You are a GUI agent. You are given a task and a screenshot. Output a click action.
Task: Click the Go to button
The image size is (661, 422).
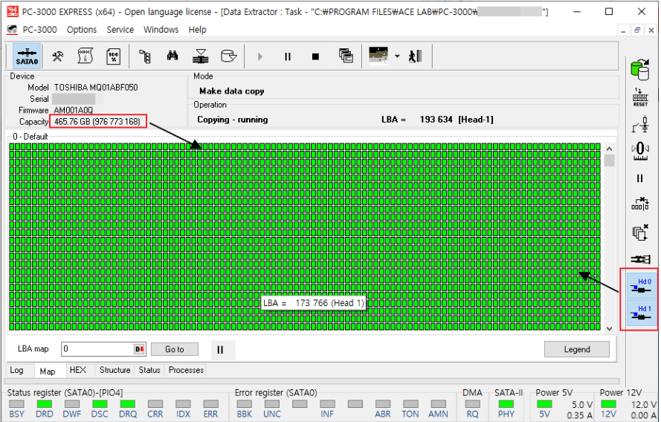(x=175, y=349)
